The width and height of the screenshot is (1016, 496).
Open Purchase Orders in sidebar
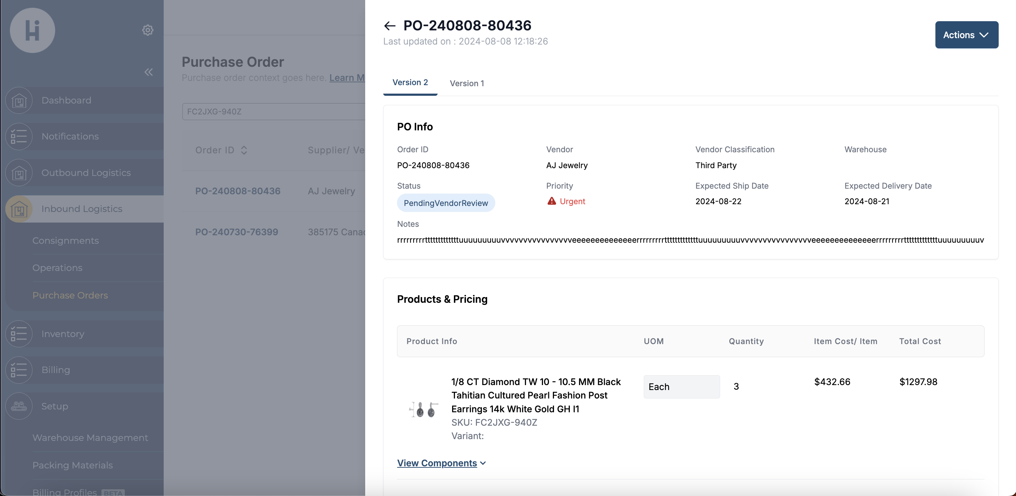70,295
